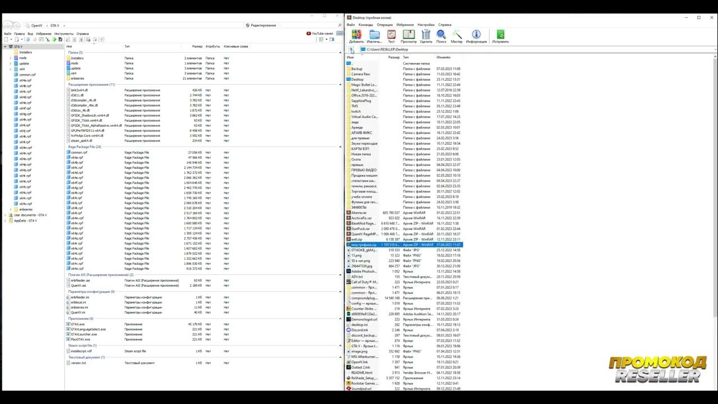The height and width of the screenshot is (404, 718).
Task: Open the OpenIV Инструменты menu
Action: (64, 34)
